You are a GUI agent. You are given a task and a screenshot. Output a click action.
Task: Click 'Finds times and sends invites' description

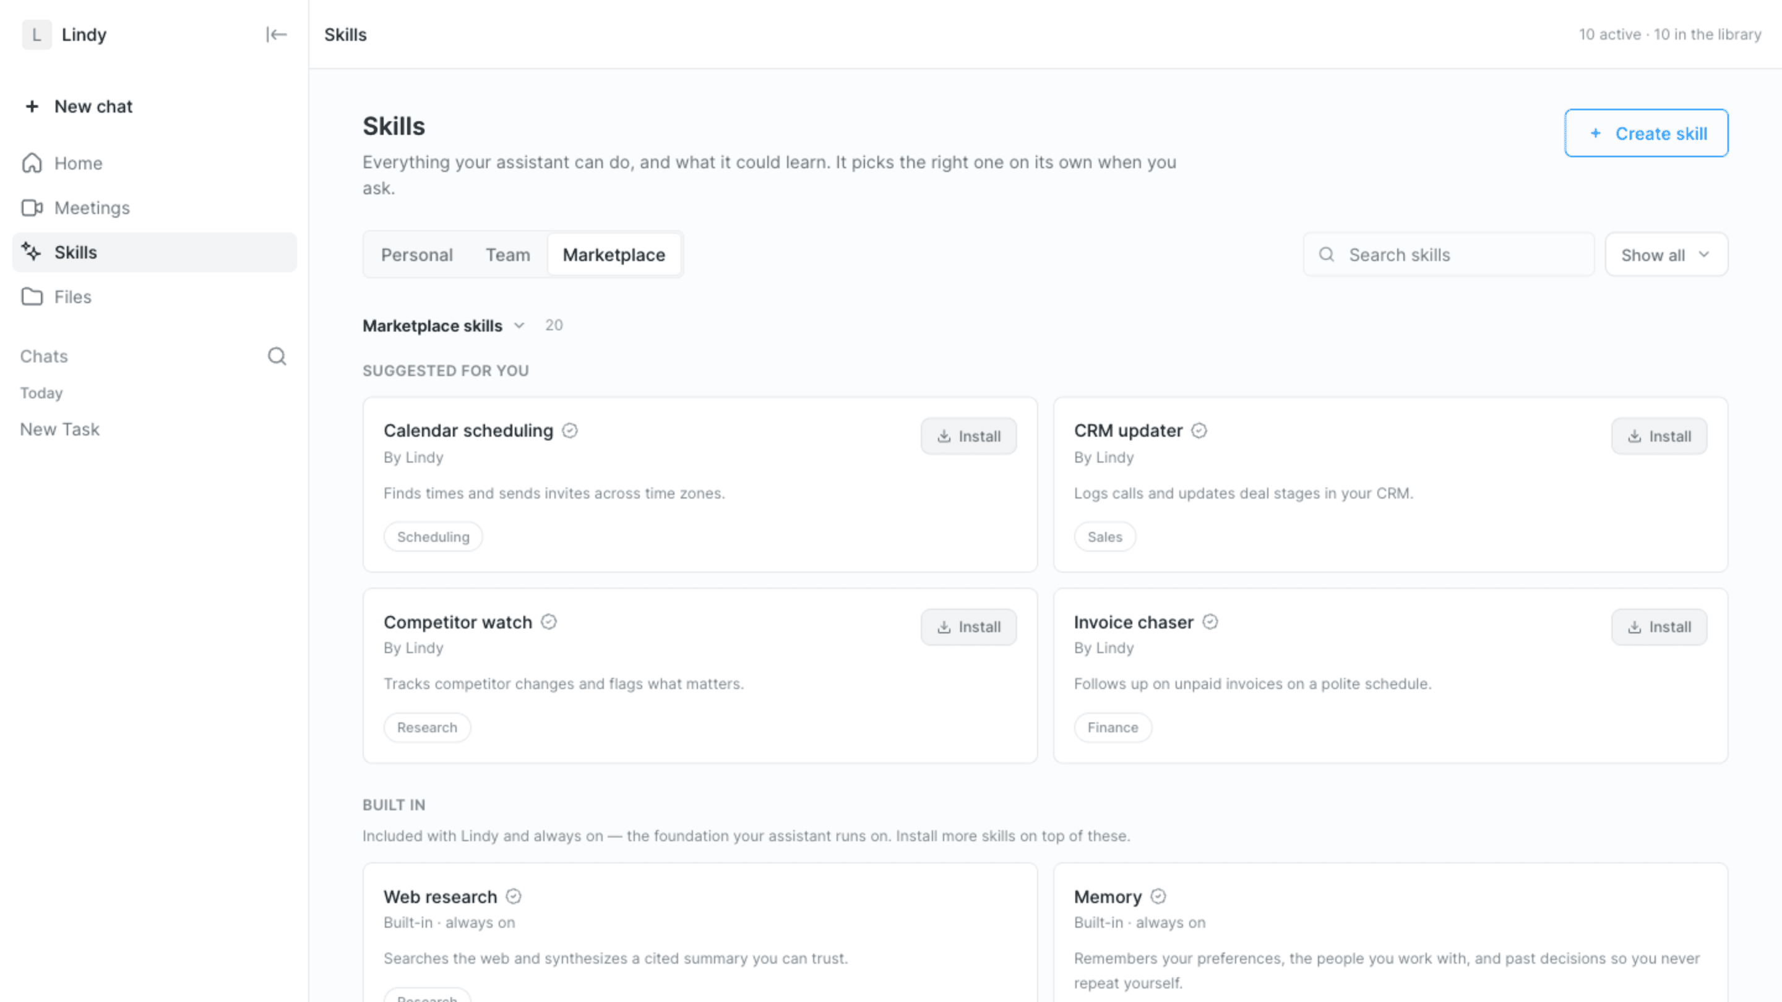click(554, 493)
